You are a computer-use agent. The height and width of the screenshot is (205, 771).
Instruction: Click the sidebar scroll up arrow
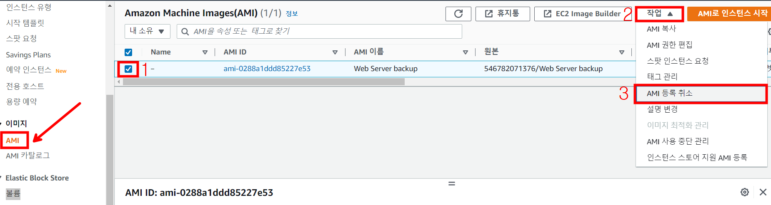click(x=110, y=6)
